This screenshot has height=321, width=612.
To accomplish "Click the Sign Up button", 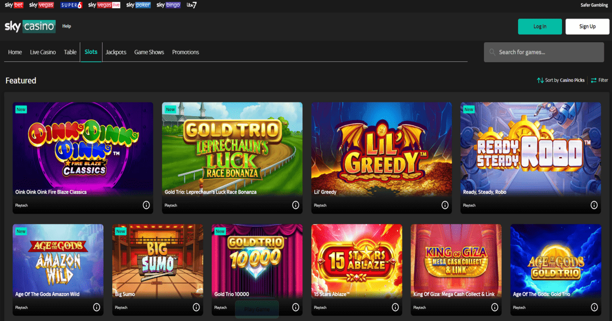I will click(588, 26).
